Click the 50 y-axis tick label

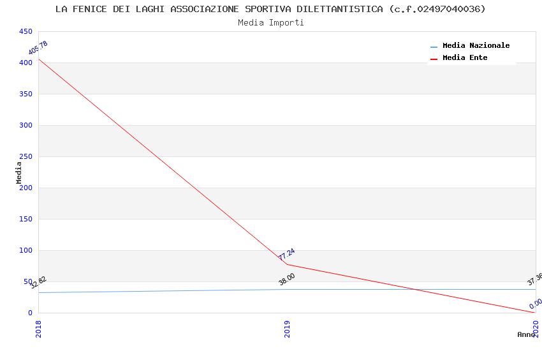[x=28, y=281]
